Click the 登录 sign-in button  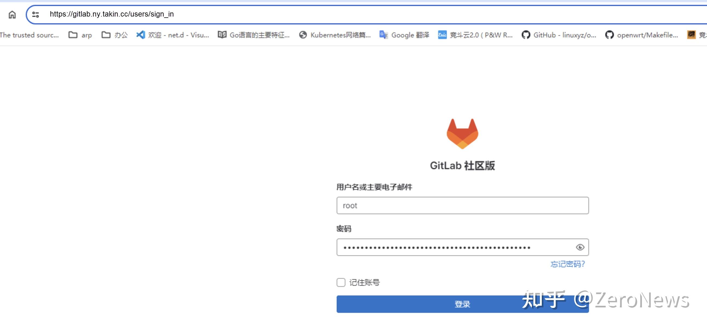463,304
